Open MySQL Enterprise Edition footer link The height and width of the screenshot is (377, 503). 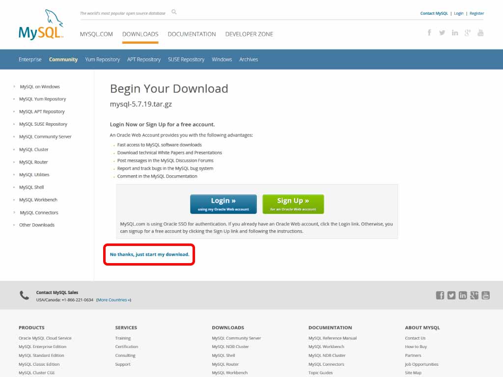point(42,347)
